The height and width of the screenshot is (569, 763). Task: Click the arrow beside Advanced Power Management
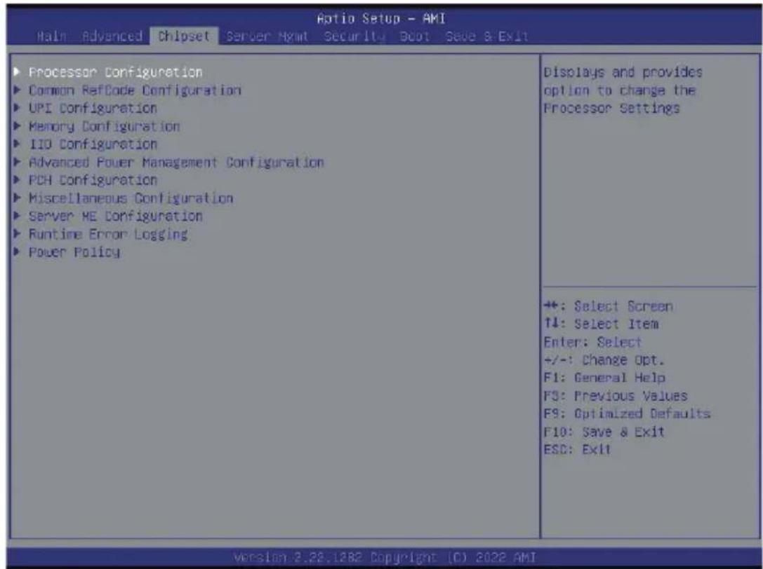[17, 162]
